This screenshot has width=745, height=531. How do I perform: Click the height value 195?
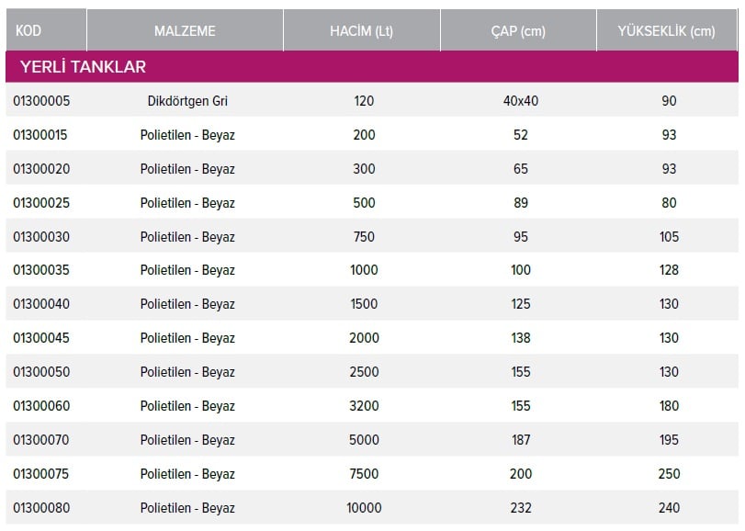pos(669,440)
